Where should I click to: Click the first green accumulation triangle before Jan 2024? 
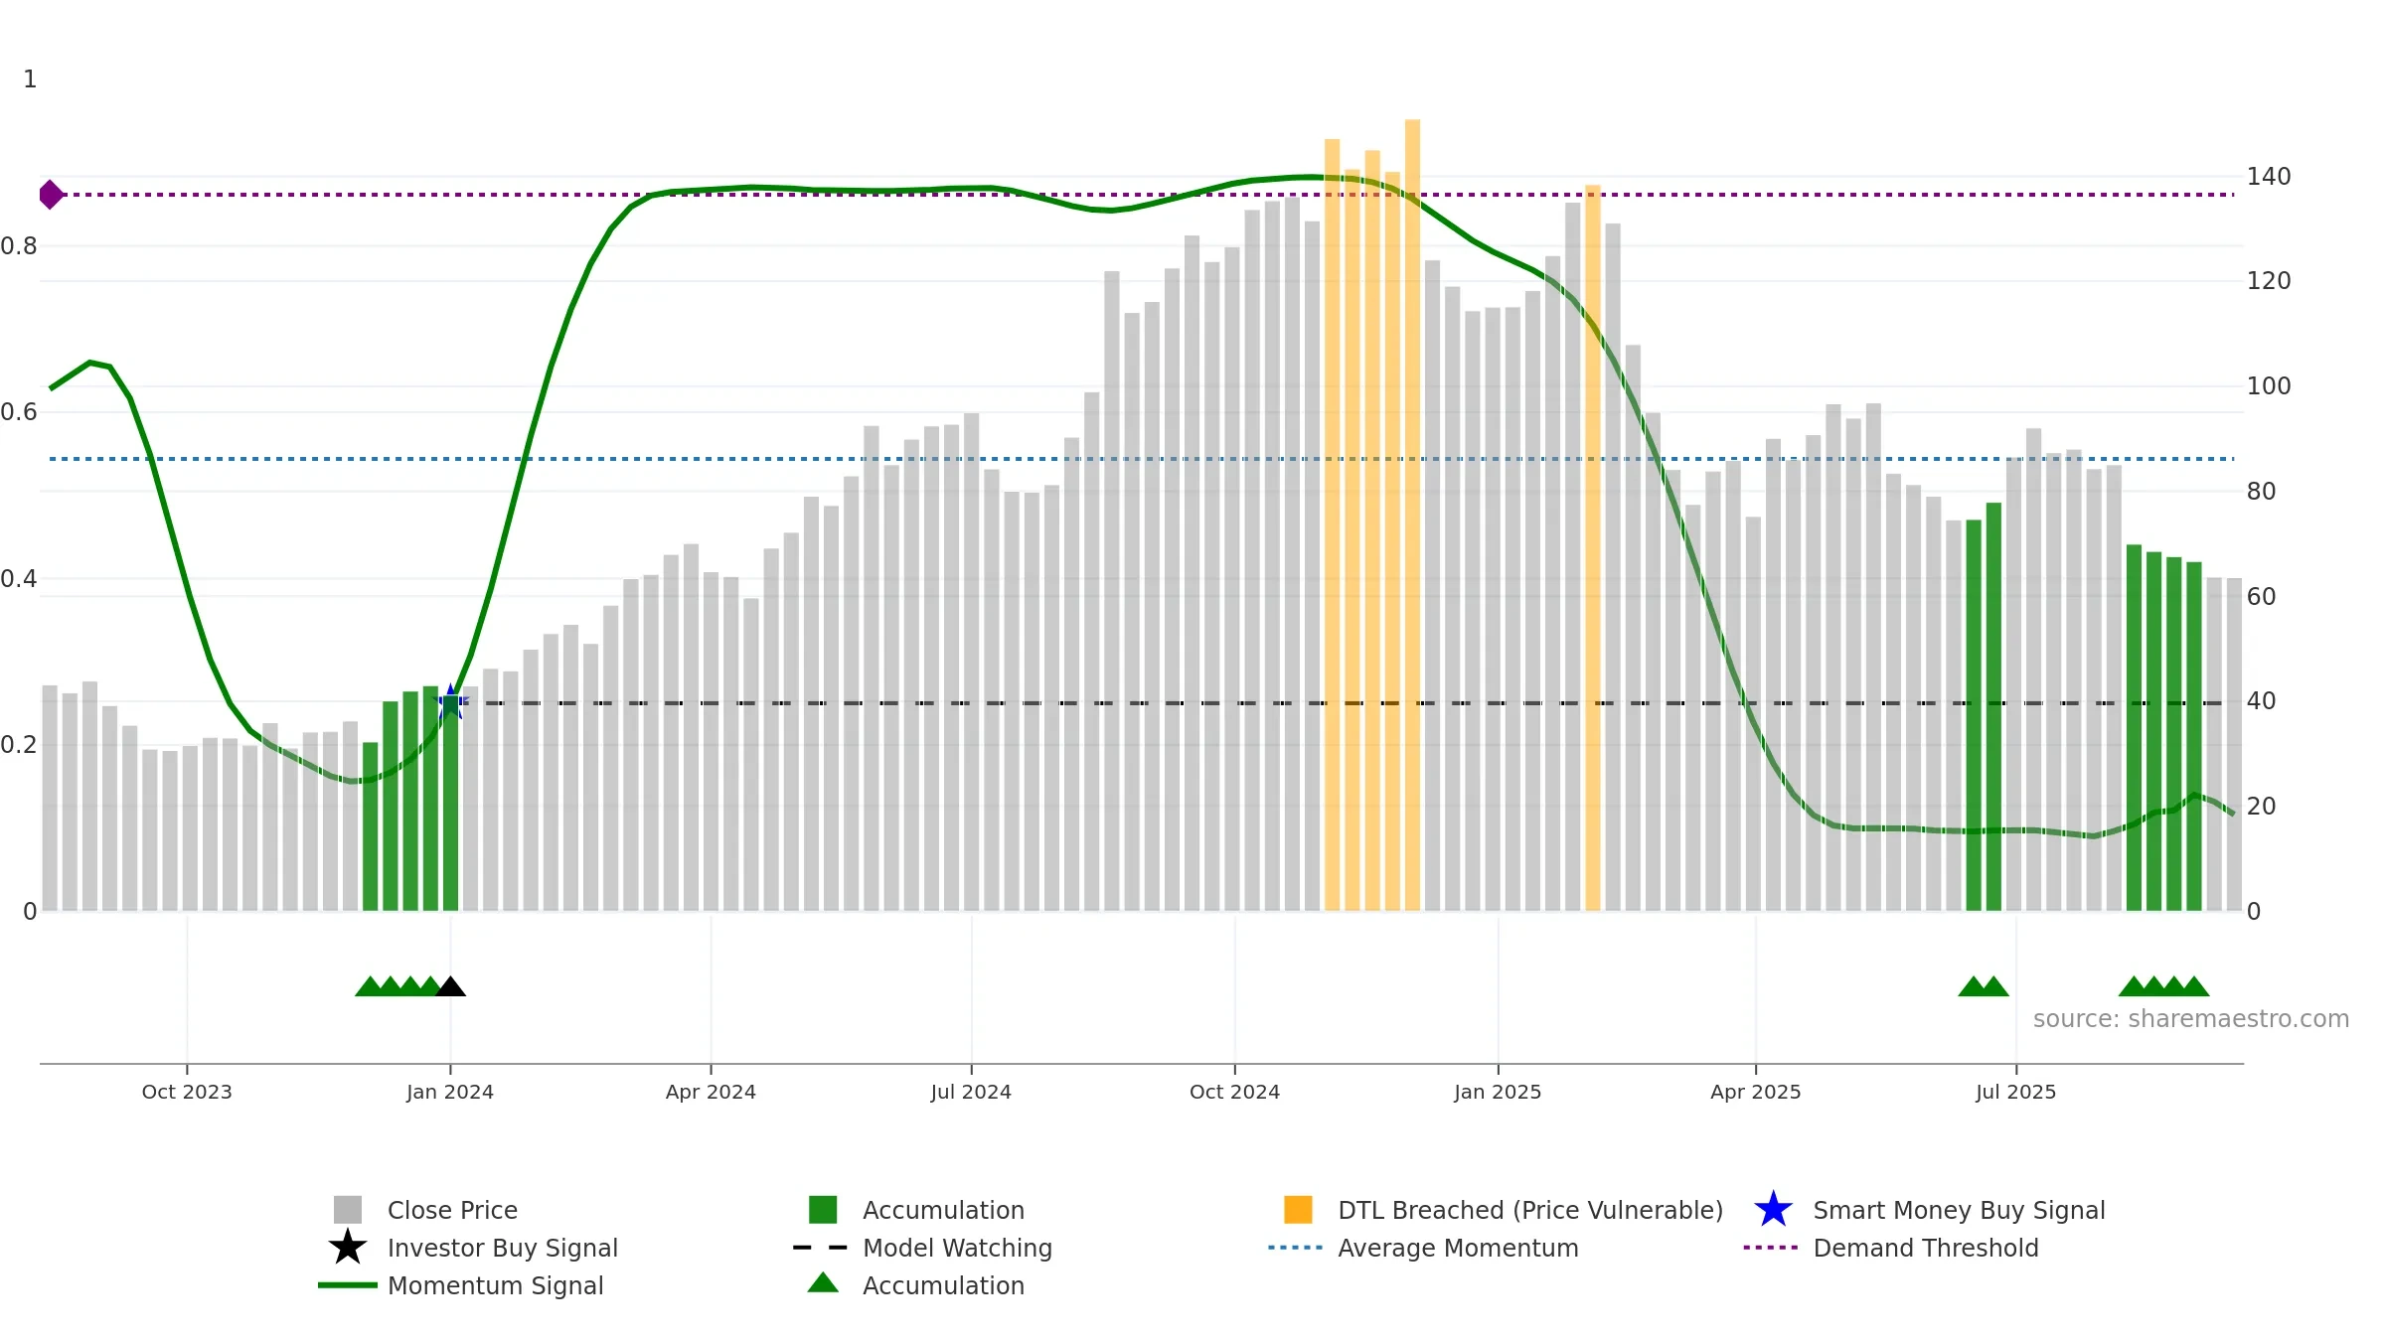click(370, 986)
